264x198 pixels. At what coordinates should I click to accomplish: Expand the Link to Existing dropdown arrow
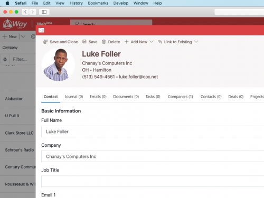pos(196,42)
